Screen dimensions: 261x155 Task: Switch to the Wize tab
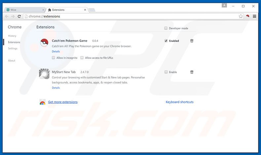pos(24,10)
